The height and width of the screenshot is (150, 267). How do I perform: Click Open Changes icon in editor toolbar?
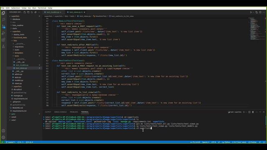(x=257, y=12)
